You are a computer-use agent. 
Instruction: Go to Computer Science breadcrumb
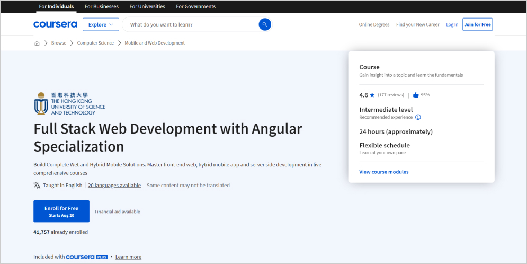point(95,43)
